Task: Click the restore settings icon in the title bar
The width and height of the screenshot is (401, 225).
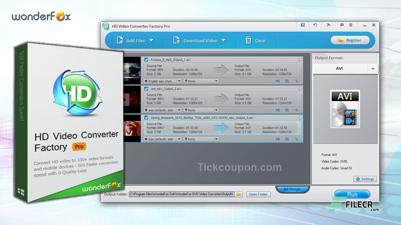Action: pos(315,25)
